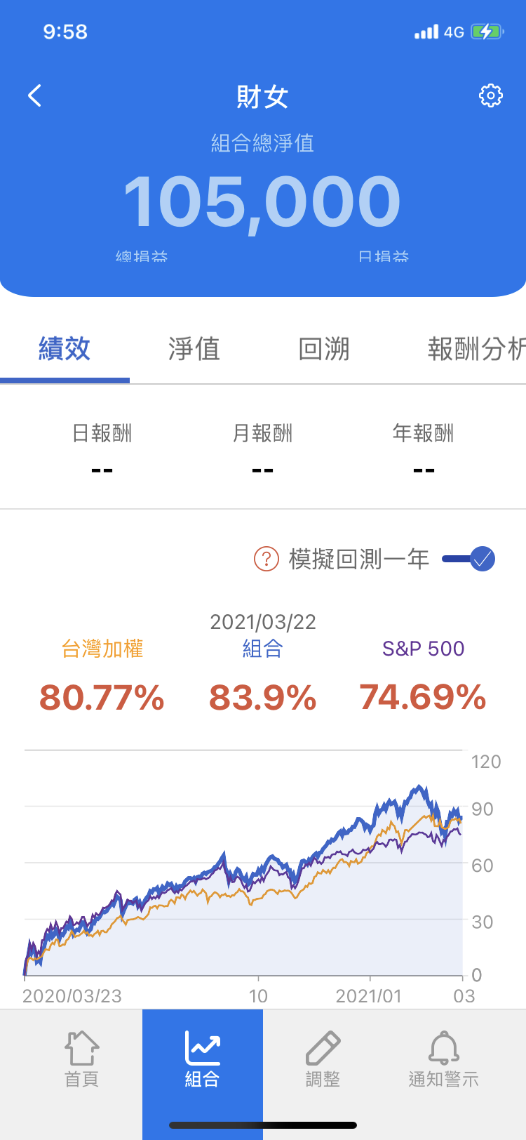
Task: Tap the question mark help icon
Action: click(x=267, y=559)
